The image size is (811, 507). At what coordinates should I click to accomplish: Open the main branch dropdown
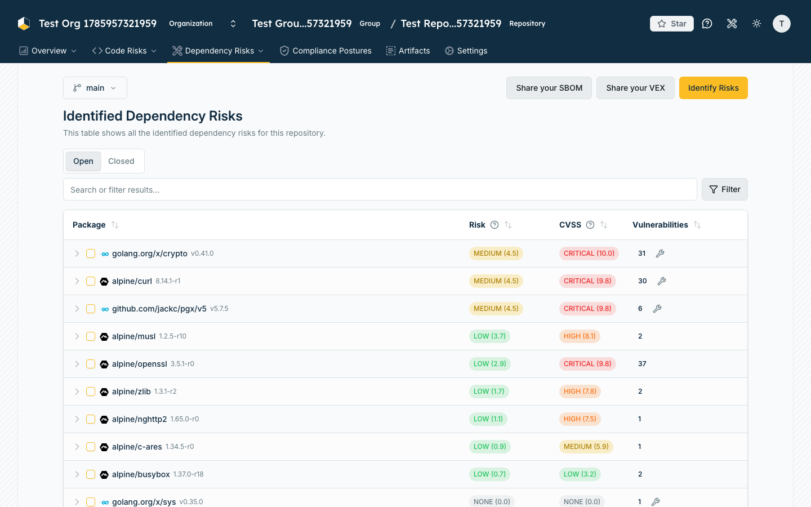[x=95, y=88]
